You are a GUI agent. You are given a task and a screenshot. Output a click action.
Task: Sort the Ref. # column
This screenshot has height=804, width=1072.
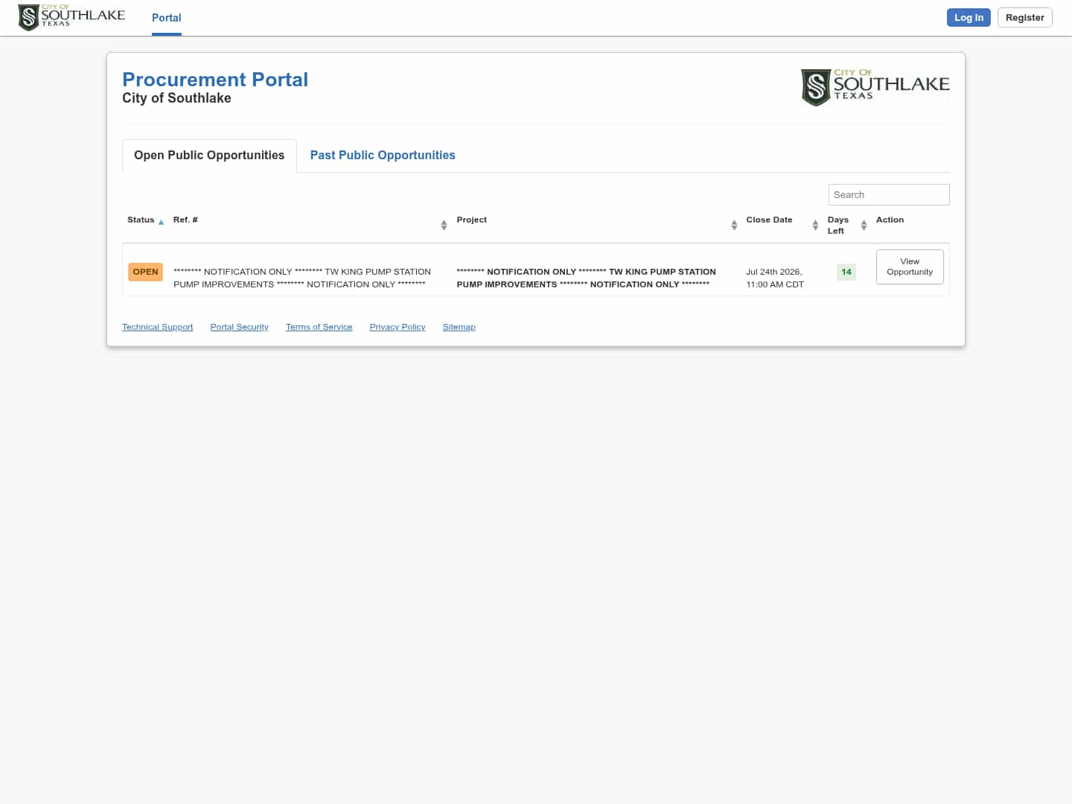(444, 225)
